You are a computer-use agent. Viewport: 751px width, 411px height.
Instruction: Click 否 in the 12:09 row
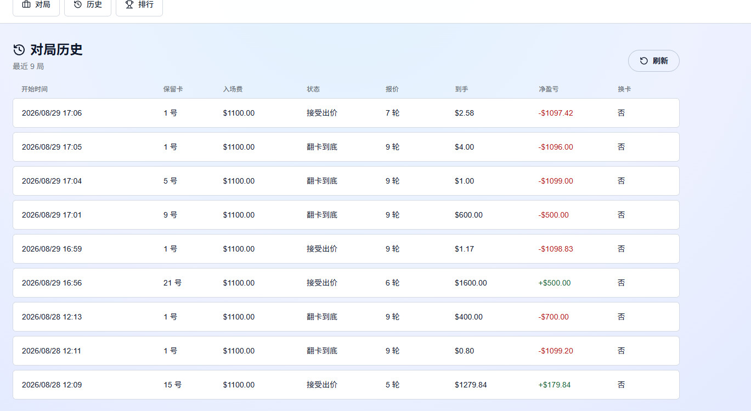point(622,385)
